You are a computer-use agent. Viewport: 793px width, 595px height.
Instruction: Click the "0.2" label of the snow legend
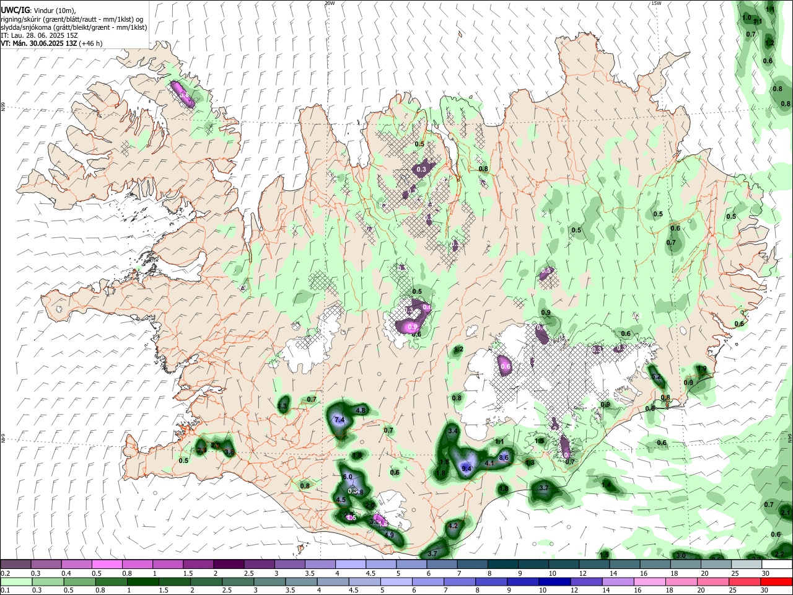[5, 573]
